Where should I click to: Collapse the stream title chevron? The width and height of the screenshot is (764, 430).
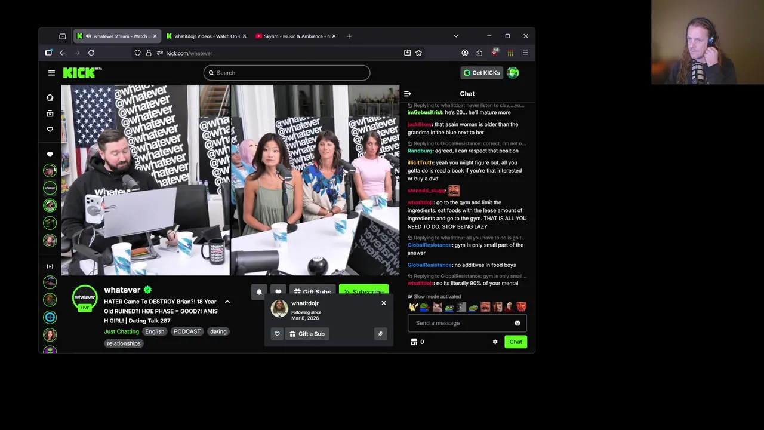tap(227, 302)
